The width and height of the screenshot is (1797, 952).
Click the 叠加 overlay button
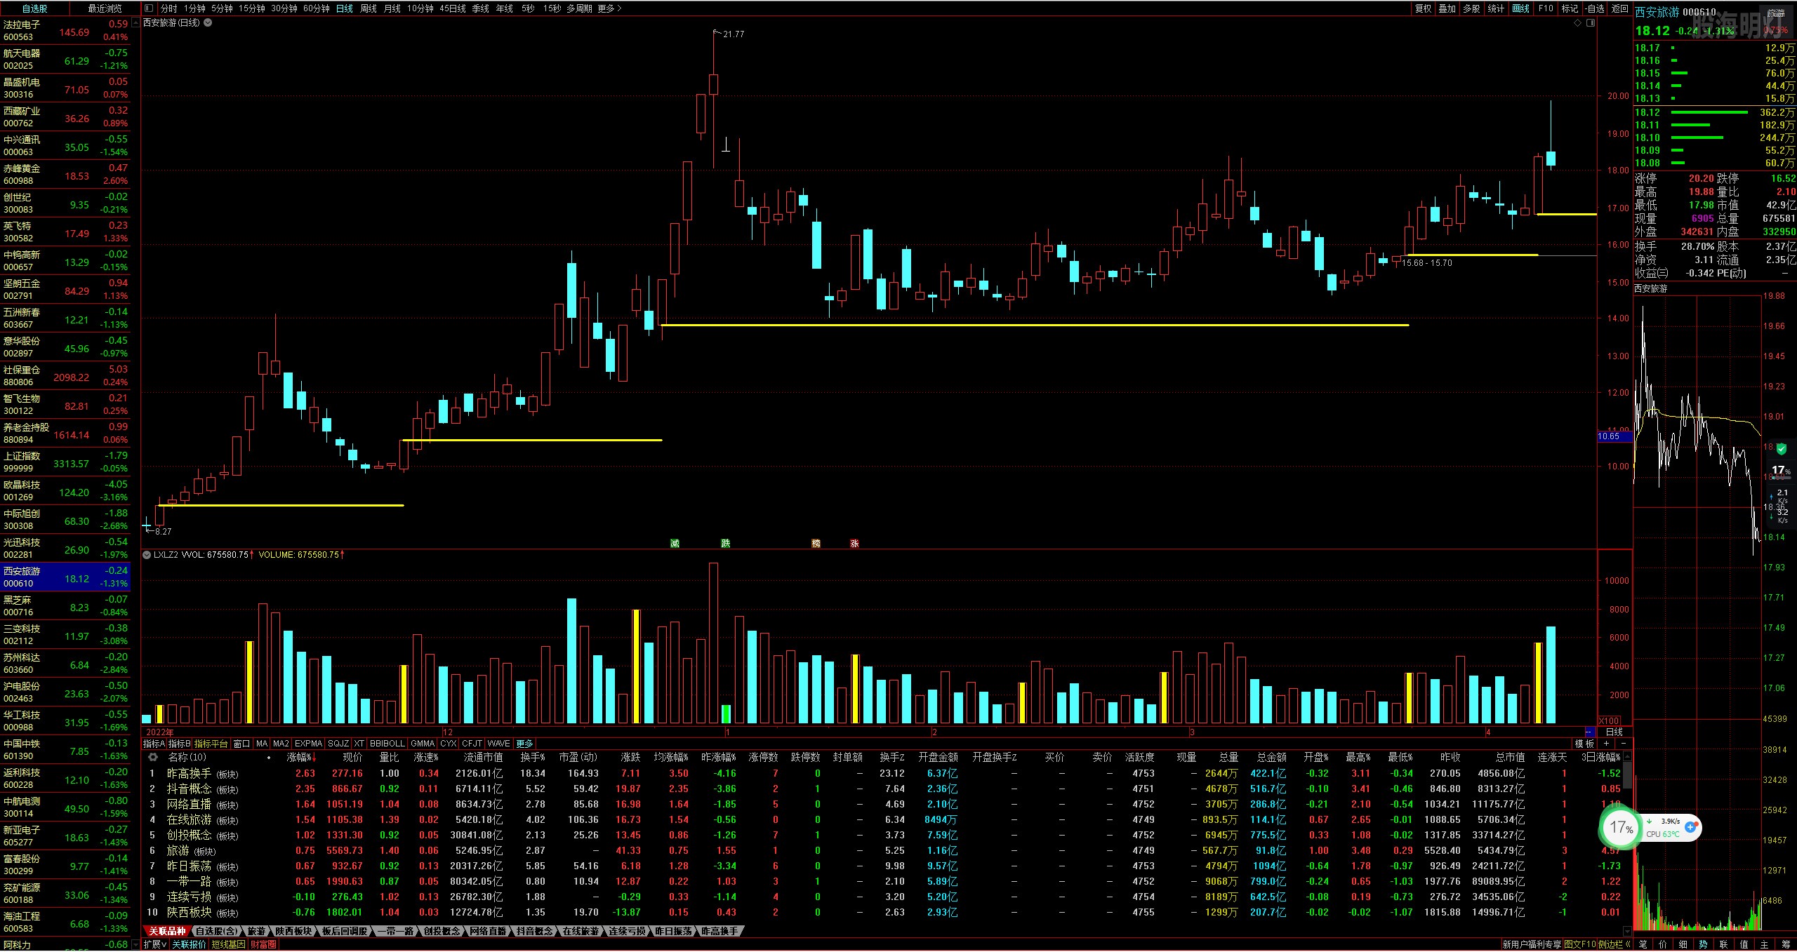[x=1447, y=8]
